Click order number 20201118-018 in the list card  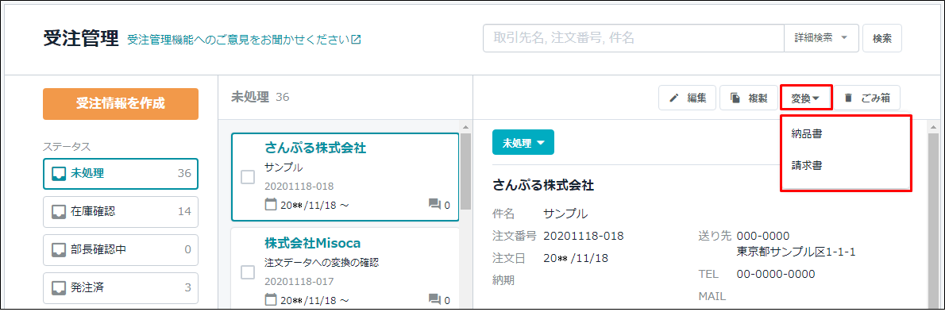299,186
